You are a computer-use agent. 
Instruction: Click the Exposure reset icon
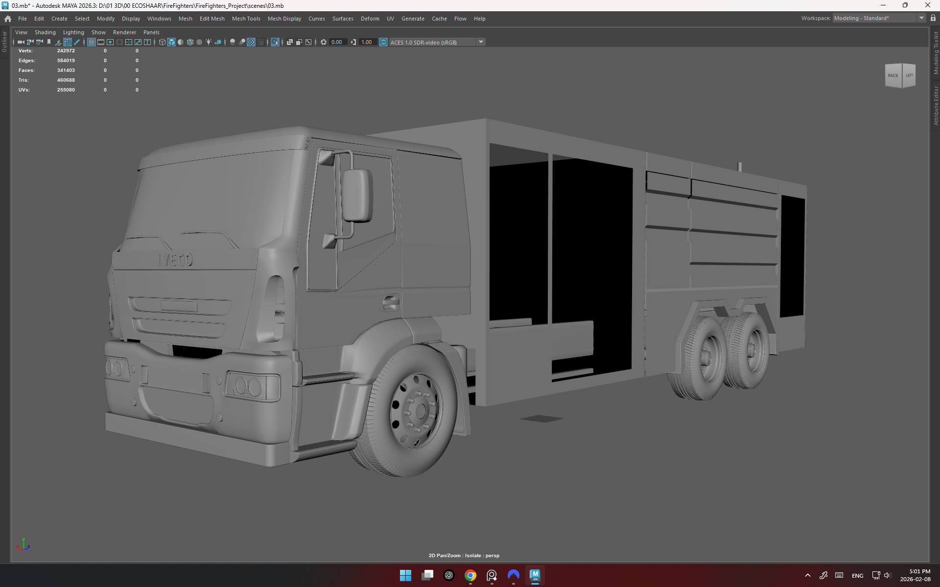pos(324,42)
